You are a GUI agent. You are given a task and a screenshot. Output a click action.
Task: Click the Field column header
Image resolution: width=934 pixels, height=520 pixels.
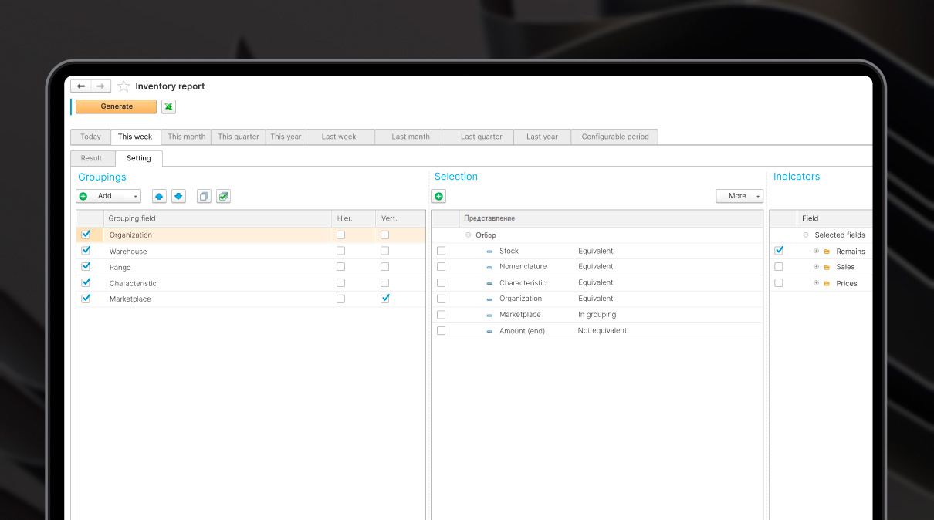(834, 218)
